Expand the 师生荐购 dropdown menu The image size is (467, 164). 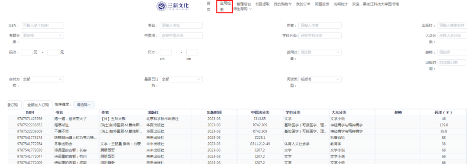243,9
